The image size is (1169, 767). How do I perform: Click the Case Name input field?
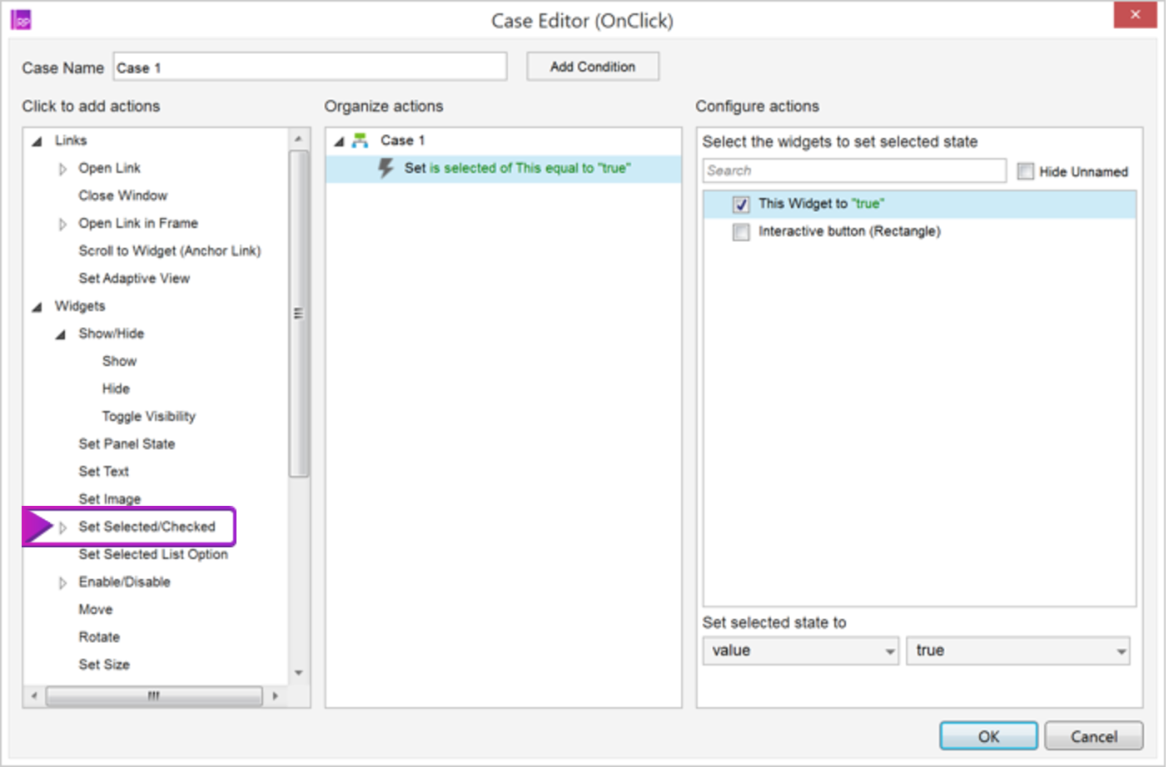tap(310, 67)
